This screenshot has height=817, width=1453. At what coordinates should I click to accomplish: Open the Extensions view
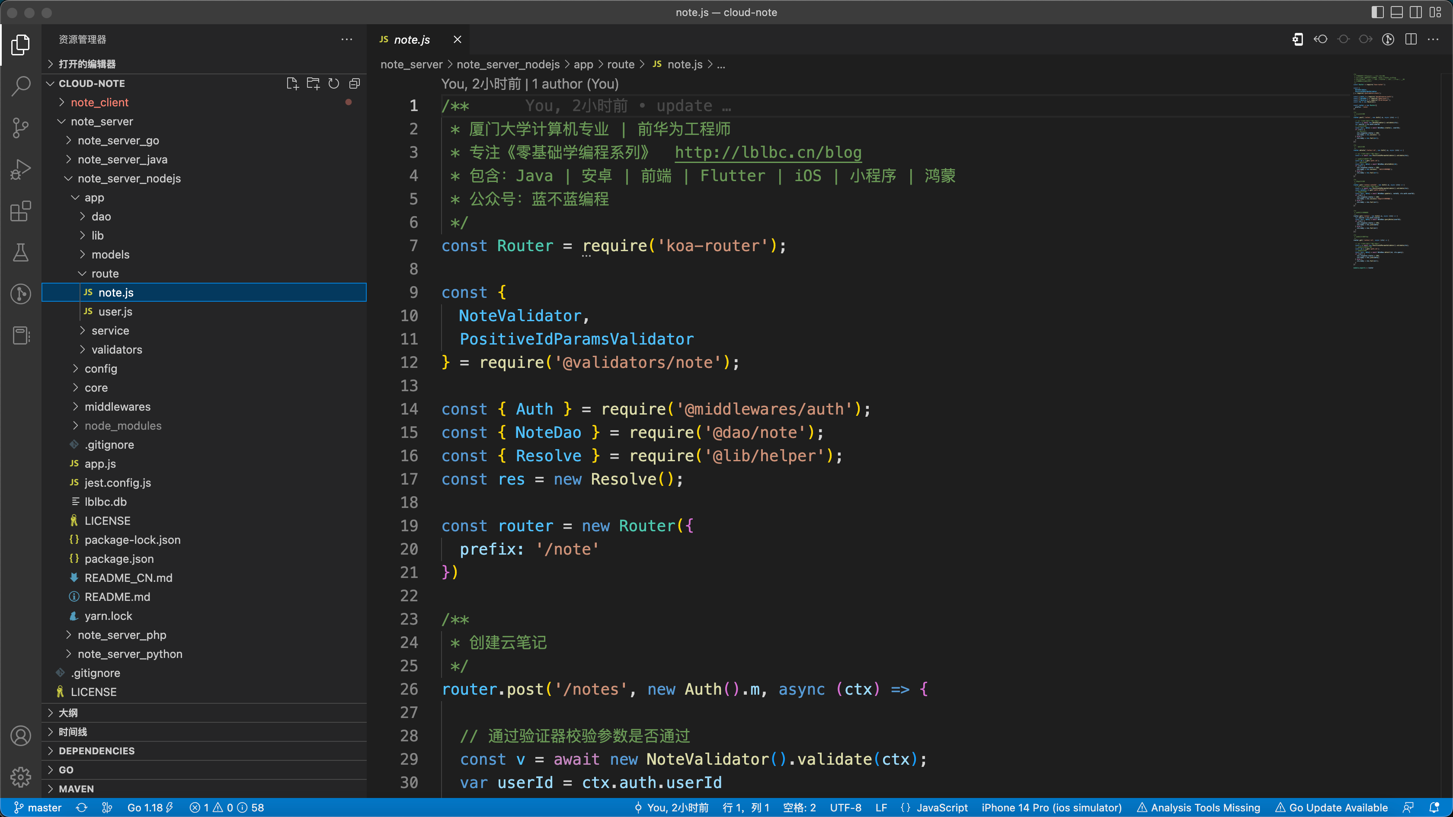coord(21,211)
